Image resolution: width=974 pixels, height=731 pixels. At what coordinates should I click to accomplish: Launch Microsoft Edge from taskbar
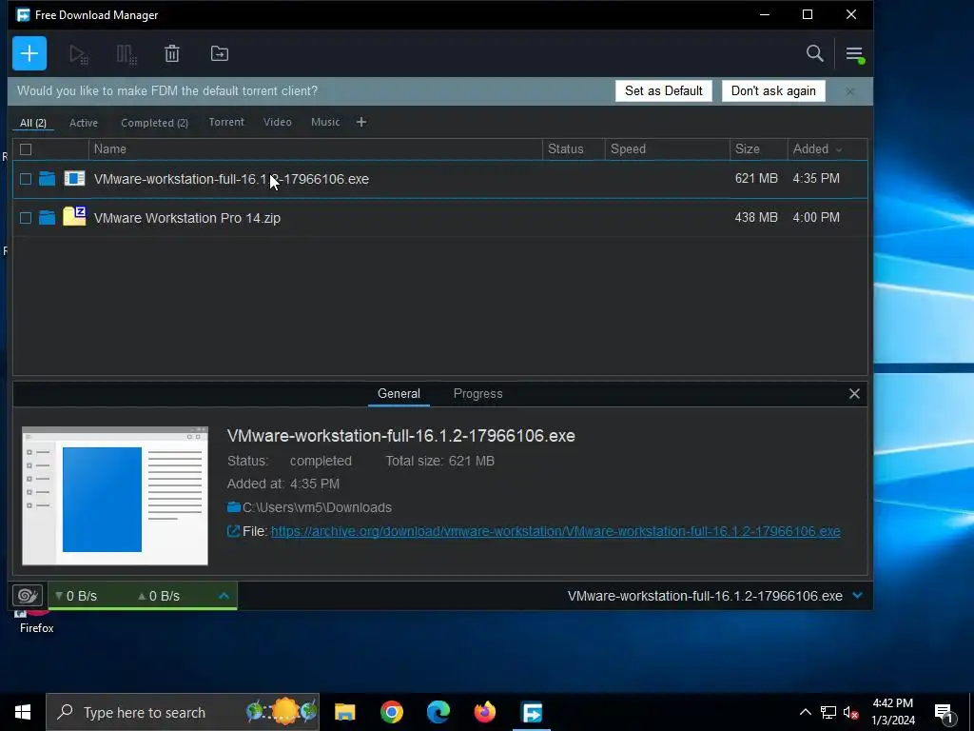(x=438, y=712)
